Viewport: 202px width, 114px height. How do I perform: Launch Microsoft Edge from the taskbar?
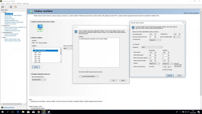tap(18, 112)
